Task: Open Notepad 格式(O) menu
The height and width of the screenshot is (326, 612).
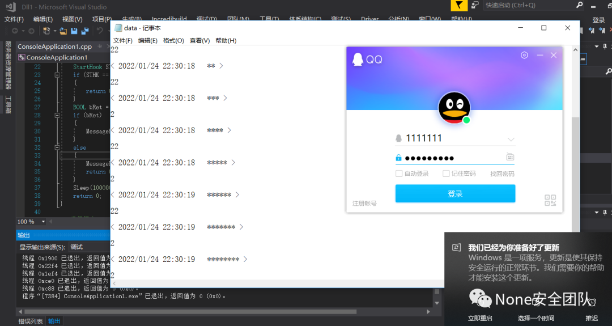Action: click(x=173, y=41)
